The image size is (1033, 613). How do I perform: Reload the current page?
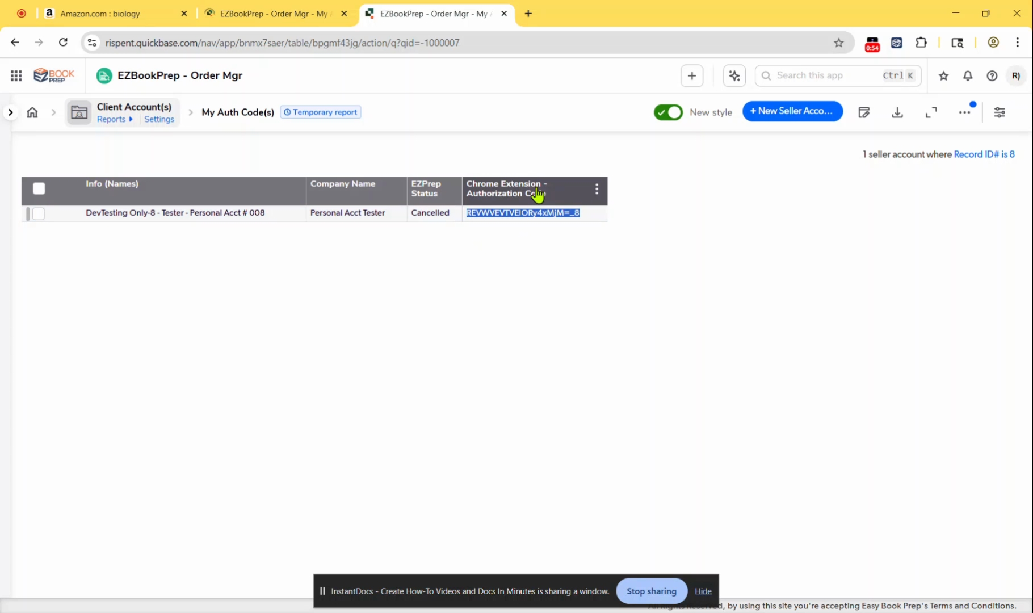point(63,43)
